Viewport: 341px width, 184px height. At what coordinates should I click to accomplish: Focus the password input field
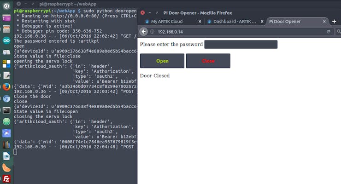[241, 45]
